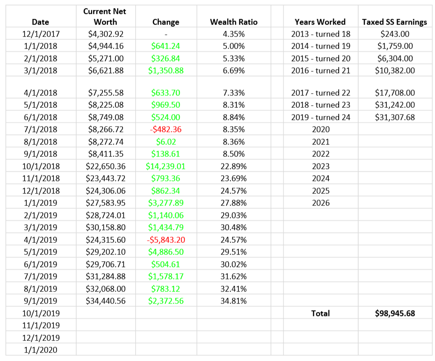Click the Change column header
Screen dimensions: 435x361
(166, 22)
